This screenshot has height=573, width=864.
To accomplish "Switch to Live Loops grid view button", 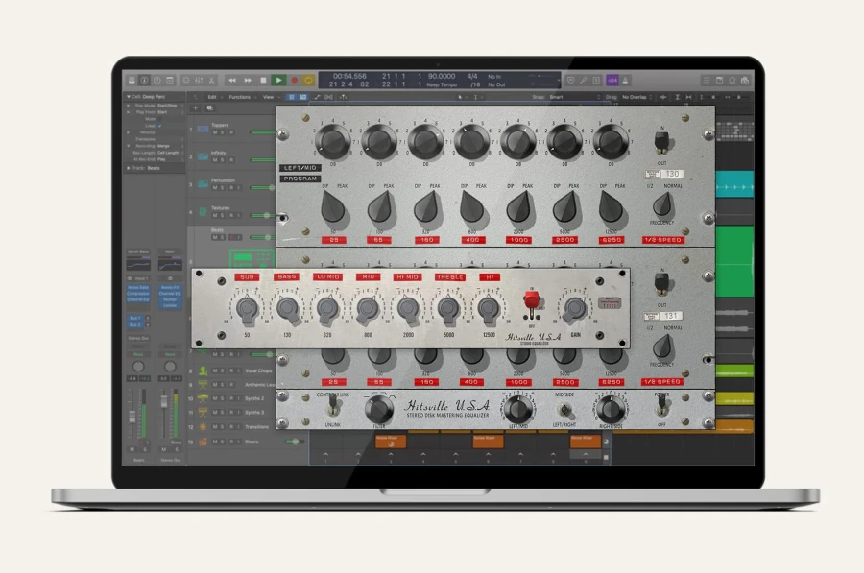I will coord(292,97).
